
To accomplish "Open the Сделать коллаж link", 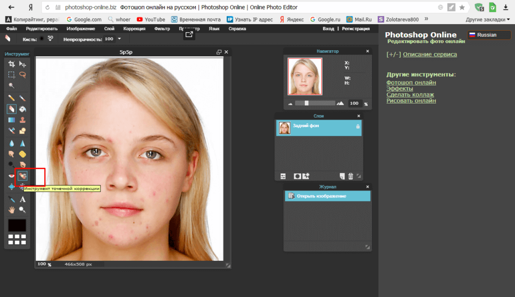I will click(410, 94).
